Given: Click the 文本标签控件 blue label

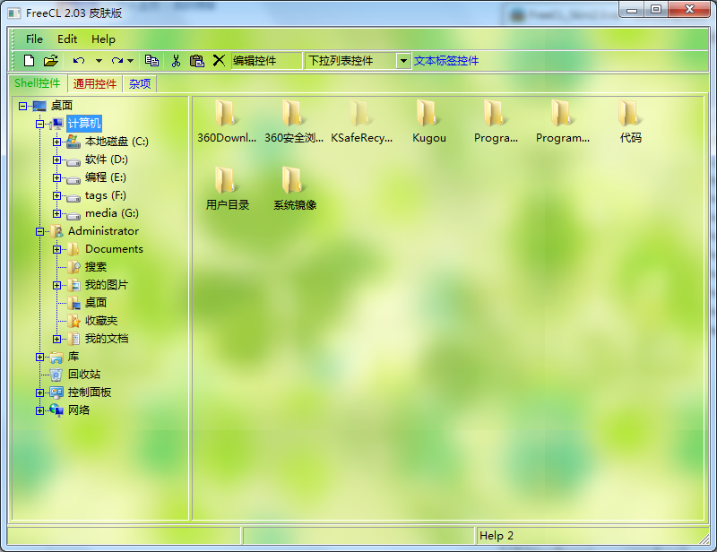Looking at the screenshot, I should pos(445,60).
